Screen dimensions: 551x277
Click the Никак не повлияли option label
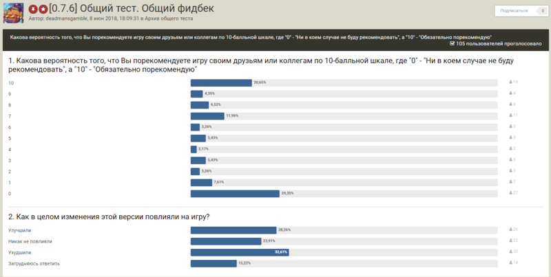(x=30, y=241)
